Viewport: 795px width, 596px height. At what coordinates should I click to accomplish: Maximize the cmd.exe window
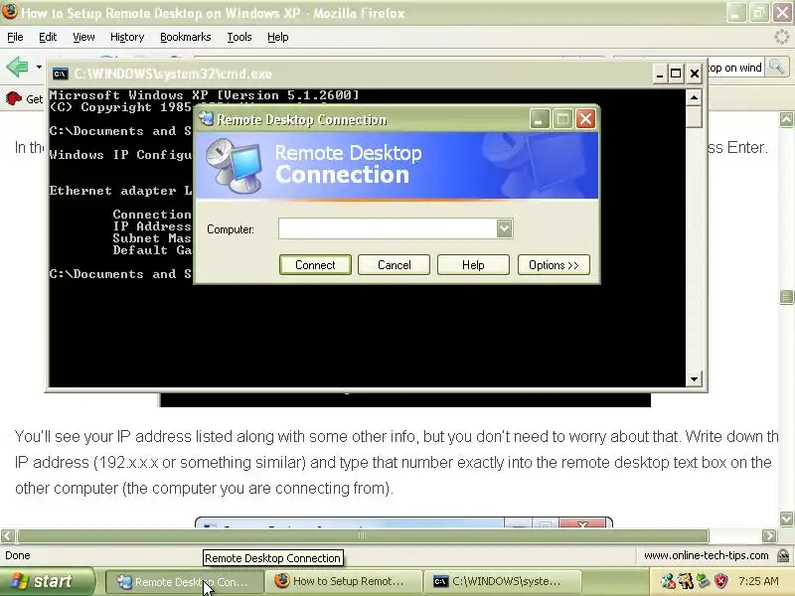tap(676, 74)
